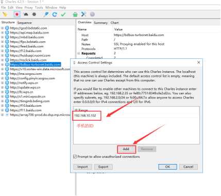The height and width of the screenshot is (196, 221).
Task: Click globe icon beside f11.baidu.com
Action: [7, 110]
